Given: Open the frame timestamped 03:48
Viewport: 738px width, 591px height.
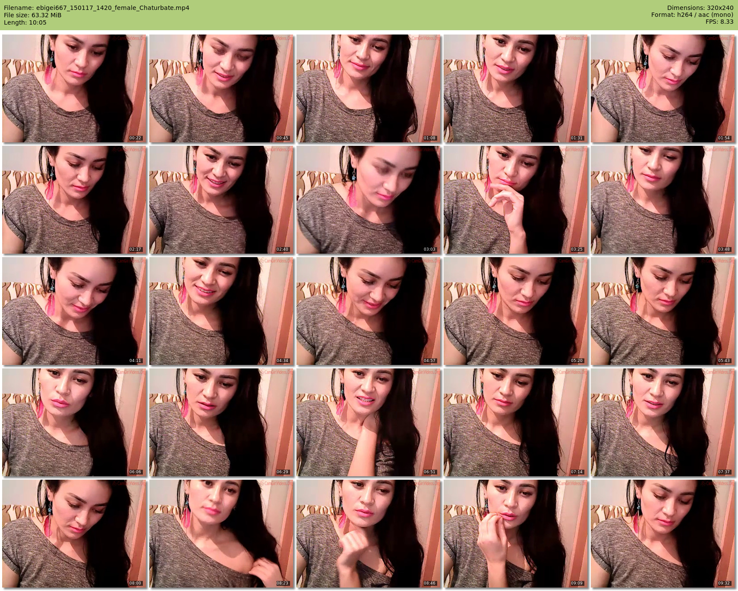Looking at the screenshot, I should [663, 200].
